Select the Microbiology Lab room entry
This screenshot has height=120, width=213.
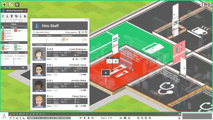coord(7,36)
